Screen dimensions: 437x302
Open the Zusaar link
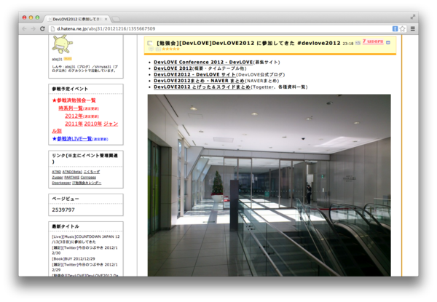58,178
